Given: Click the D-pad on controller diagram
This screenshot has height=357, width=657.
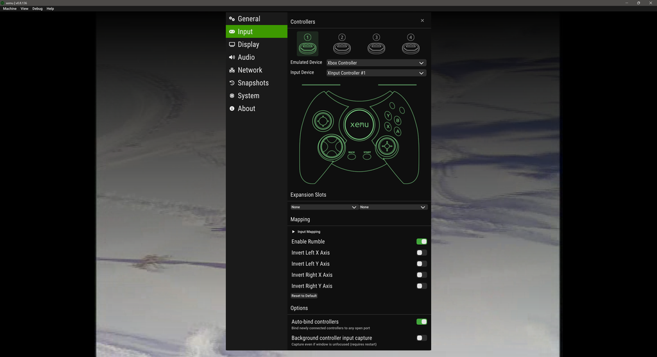Looking at the screenshot, I should coord(332,147).
